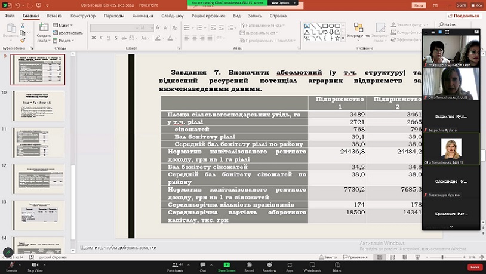Toggle italic (К) formatting

(x=101, y=38)
